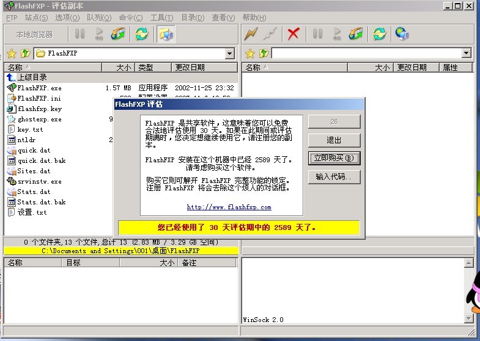480x341 pixels.
Task: Click remote pane 更改日期 column header
Action: point(416,68)
